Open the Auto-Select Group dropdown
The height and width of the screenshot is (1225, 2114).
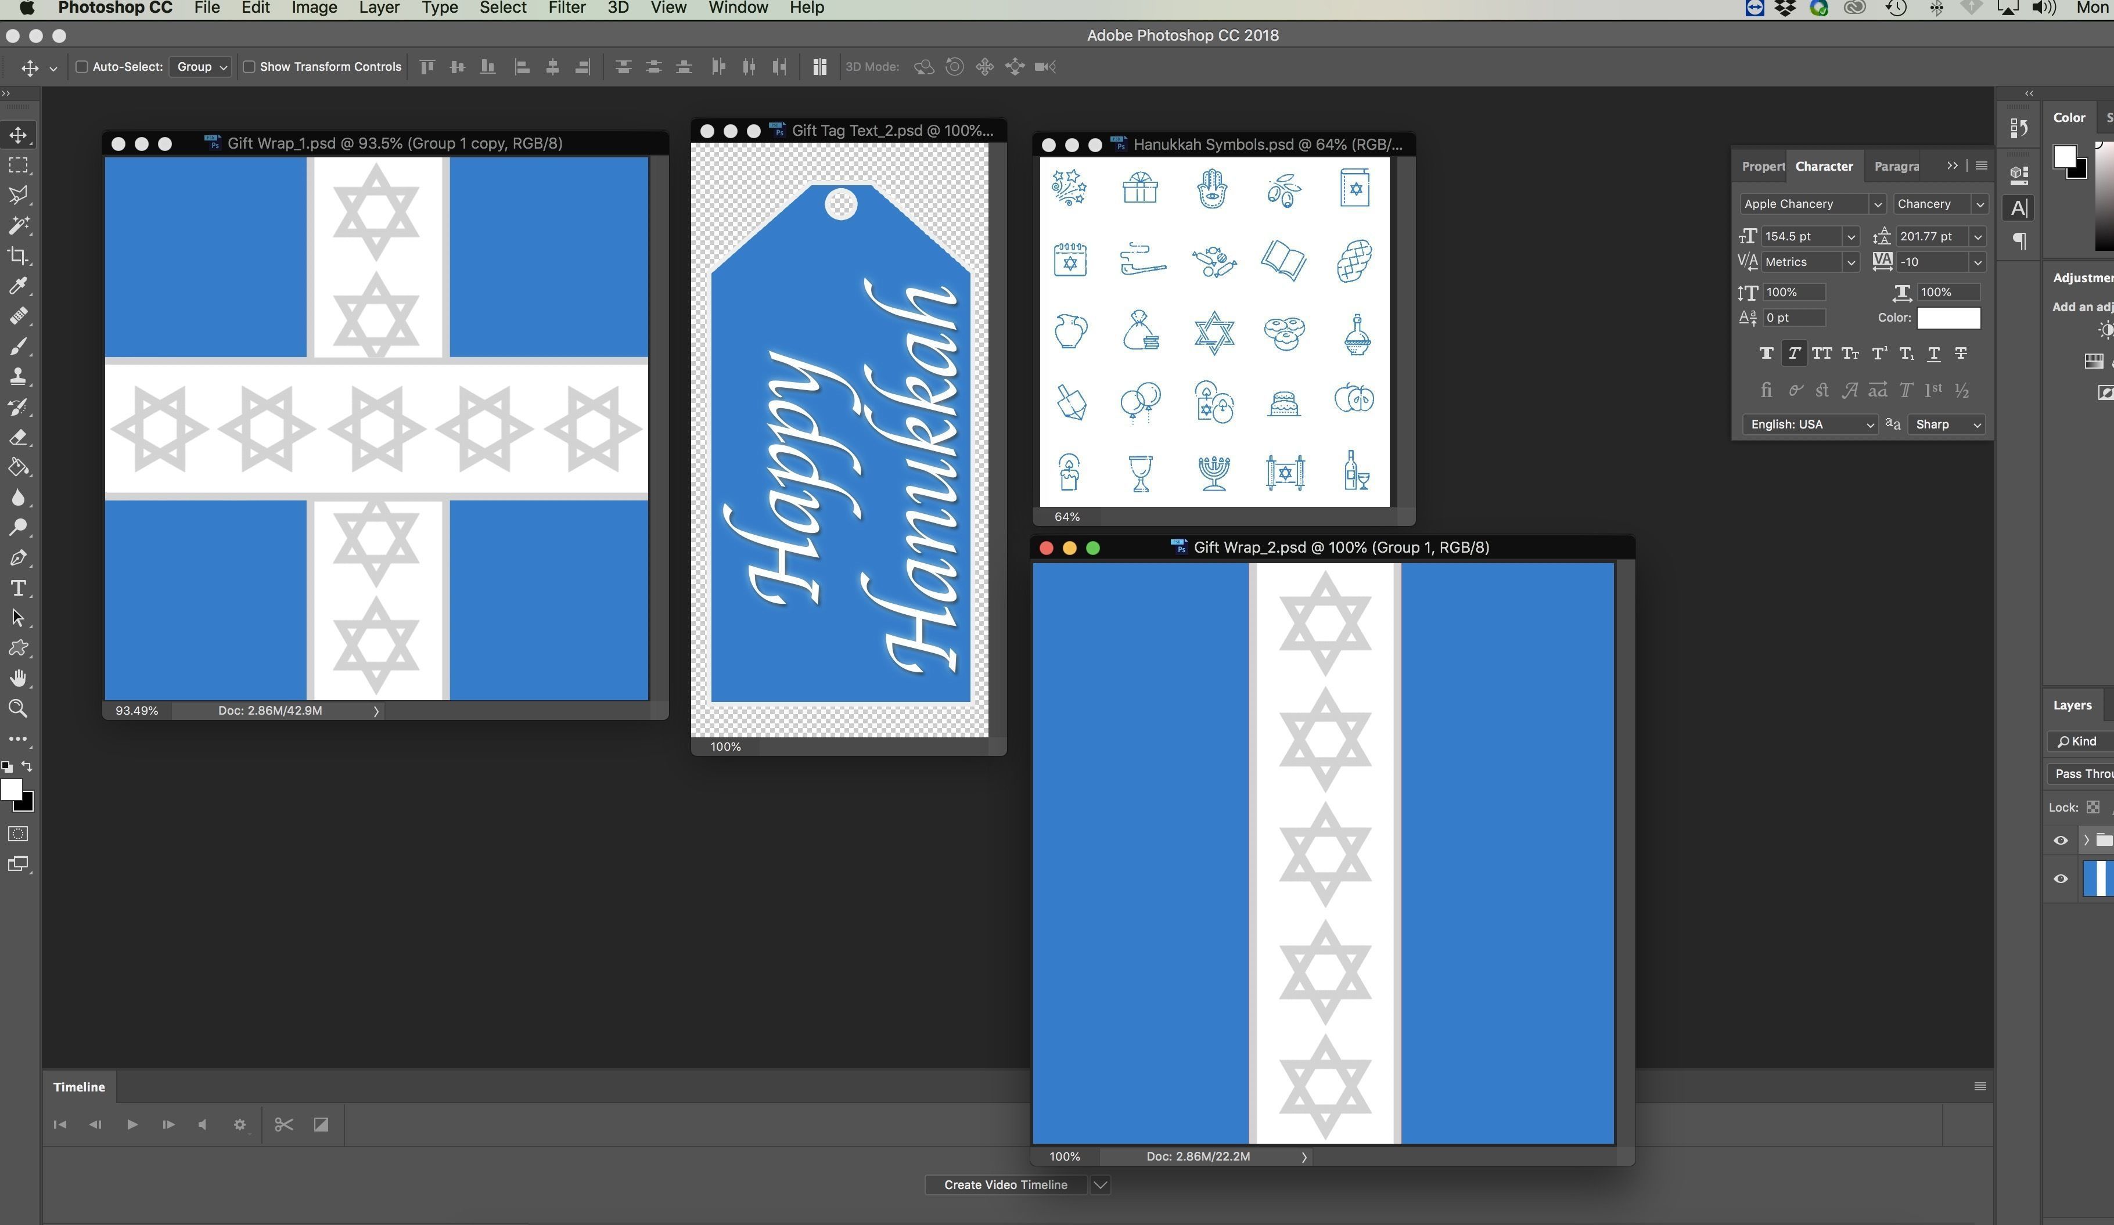pyautogui.click(x=200, y=67)
